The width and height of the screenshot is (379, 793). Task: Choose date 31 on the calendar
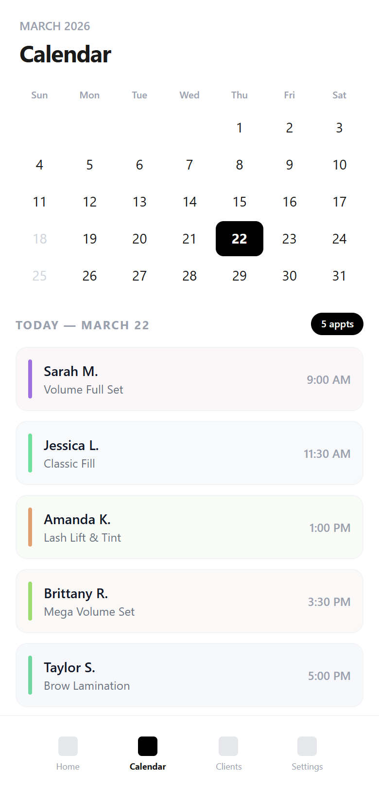339,276
